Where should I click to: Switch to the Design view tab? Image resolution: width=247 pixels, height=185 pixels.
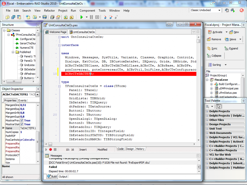130,149
